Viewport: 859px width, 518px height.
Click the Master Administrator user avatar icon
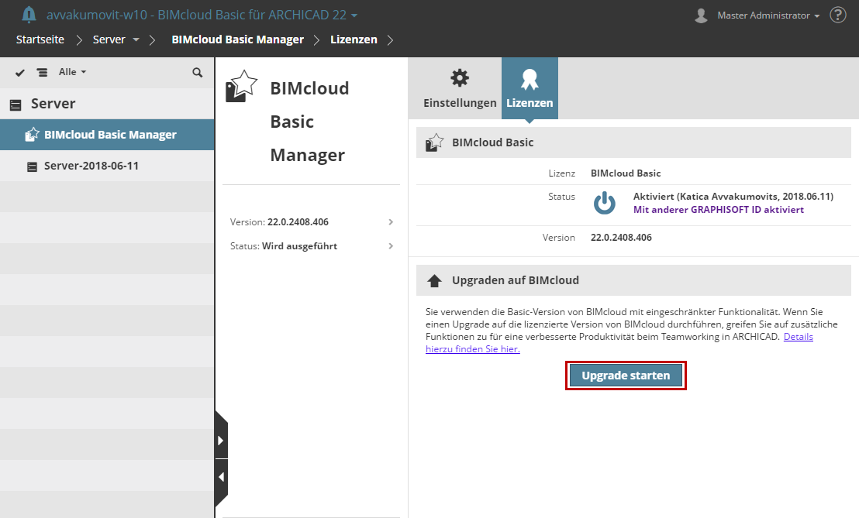tap(700, 14)
